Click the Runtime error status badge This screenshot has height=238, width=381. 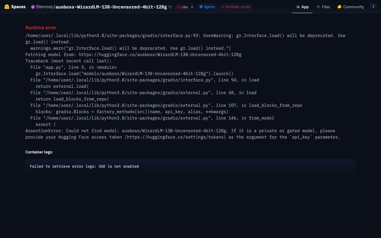pos(236,7)
